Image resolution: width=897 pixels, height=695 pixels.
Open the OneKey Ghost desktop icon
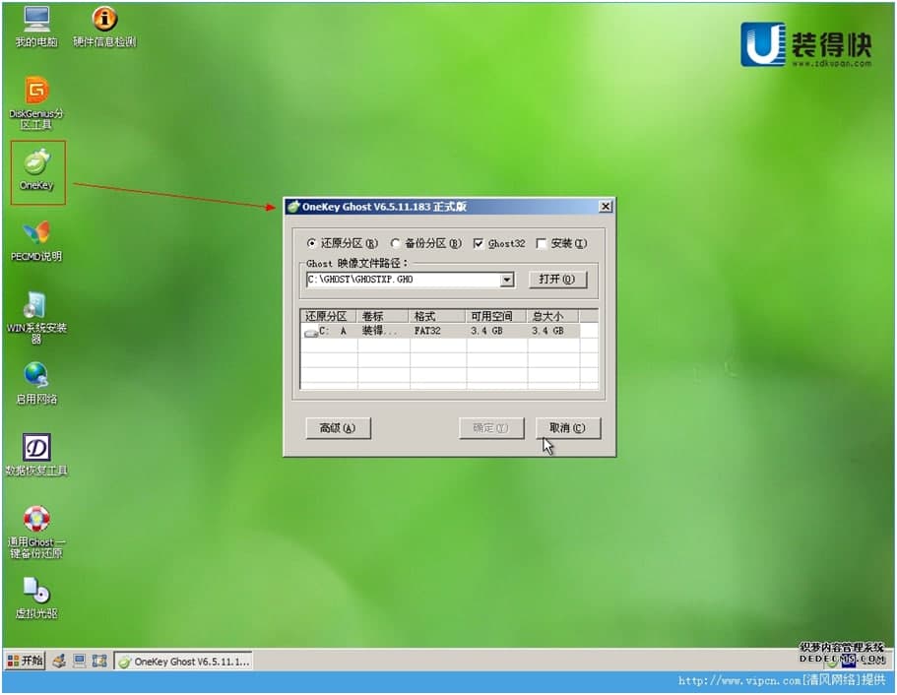[35, 167]
